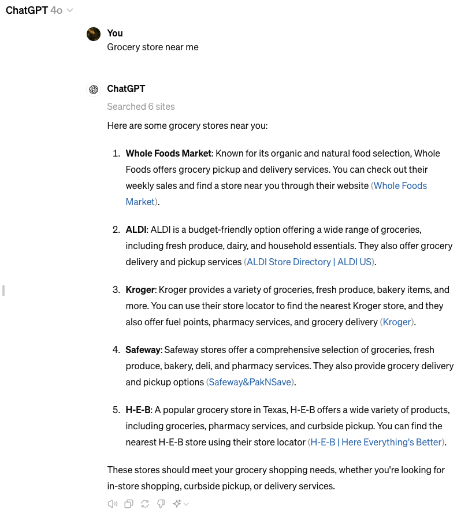Click the You sender name above the message
This screenshot has height=524, width=472.
click(x=114, y=33)
